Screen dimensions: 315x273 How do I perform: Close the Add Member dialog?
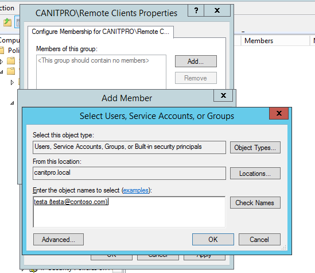(x=223, y=95)
